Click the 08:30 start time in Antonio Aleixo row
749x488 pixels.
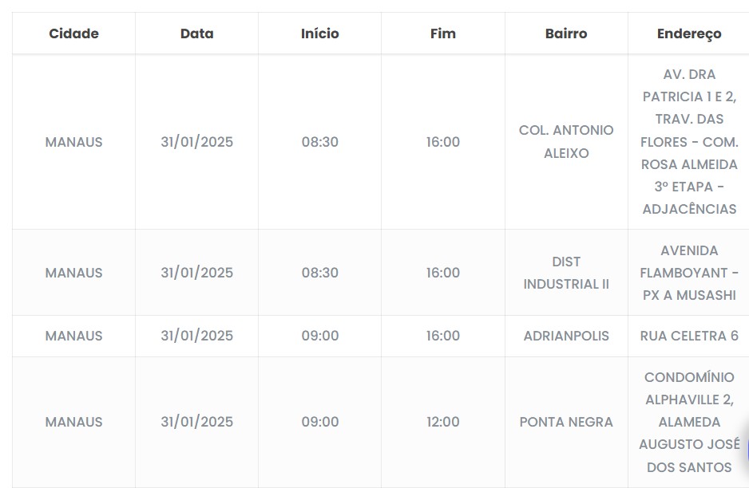coord(319,142)
